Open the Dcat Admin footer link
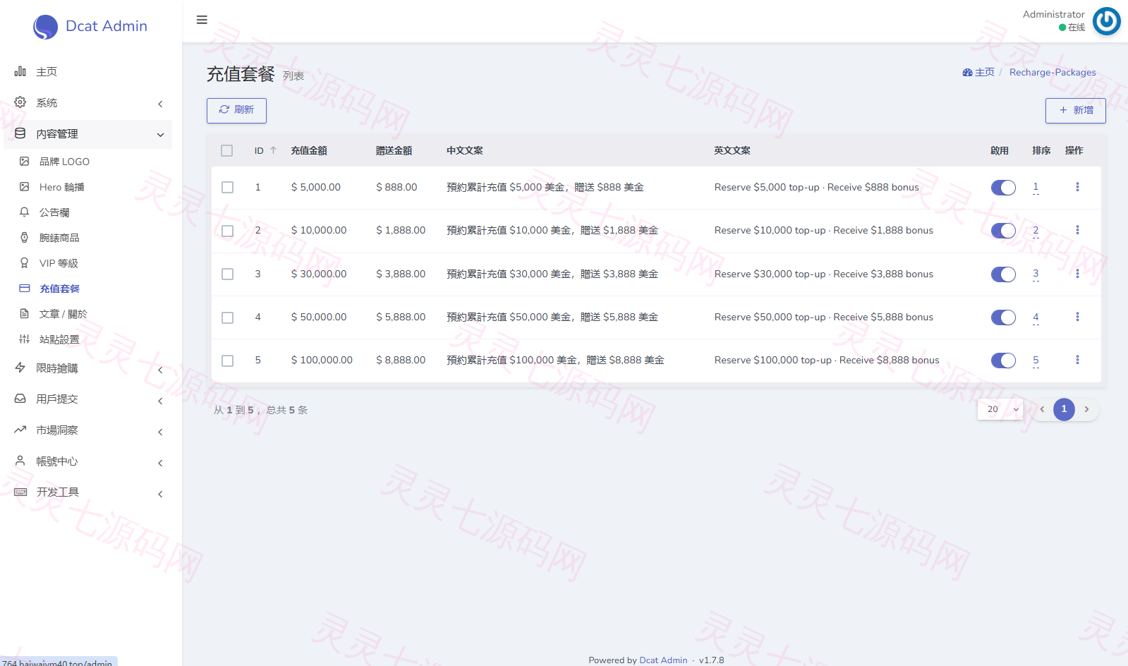Viewport: 1128px width, 666px height. tap(663, 660)
